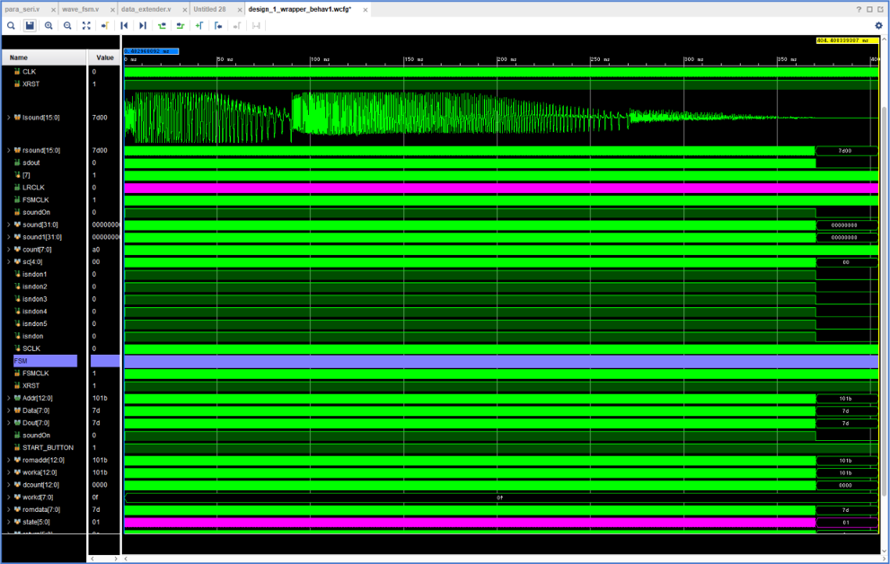Open the data_extender.v tab

point(145,9)
